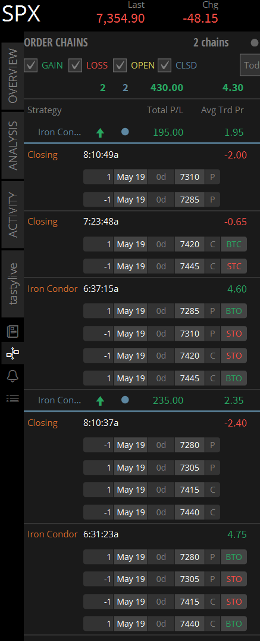Switch to the tastylive tab

[x=12, y=284]
